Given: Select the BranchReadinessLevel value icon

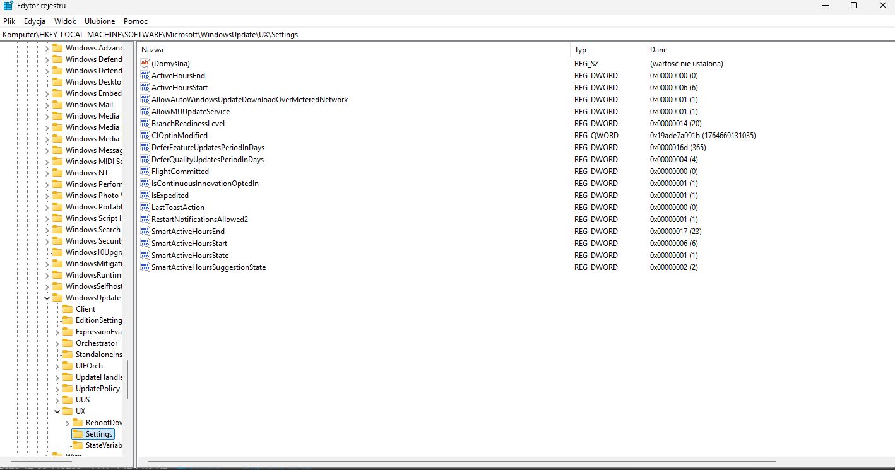Looking at the screenshot, I should point(145,124).
